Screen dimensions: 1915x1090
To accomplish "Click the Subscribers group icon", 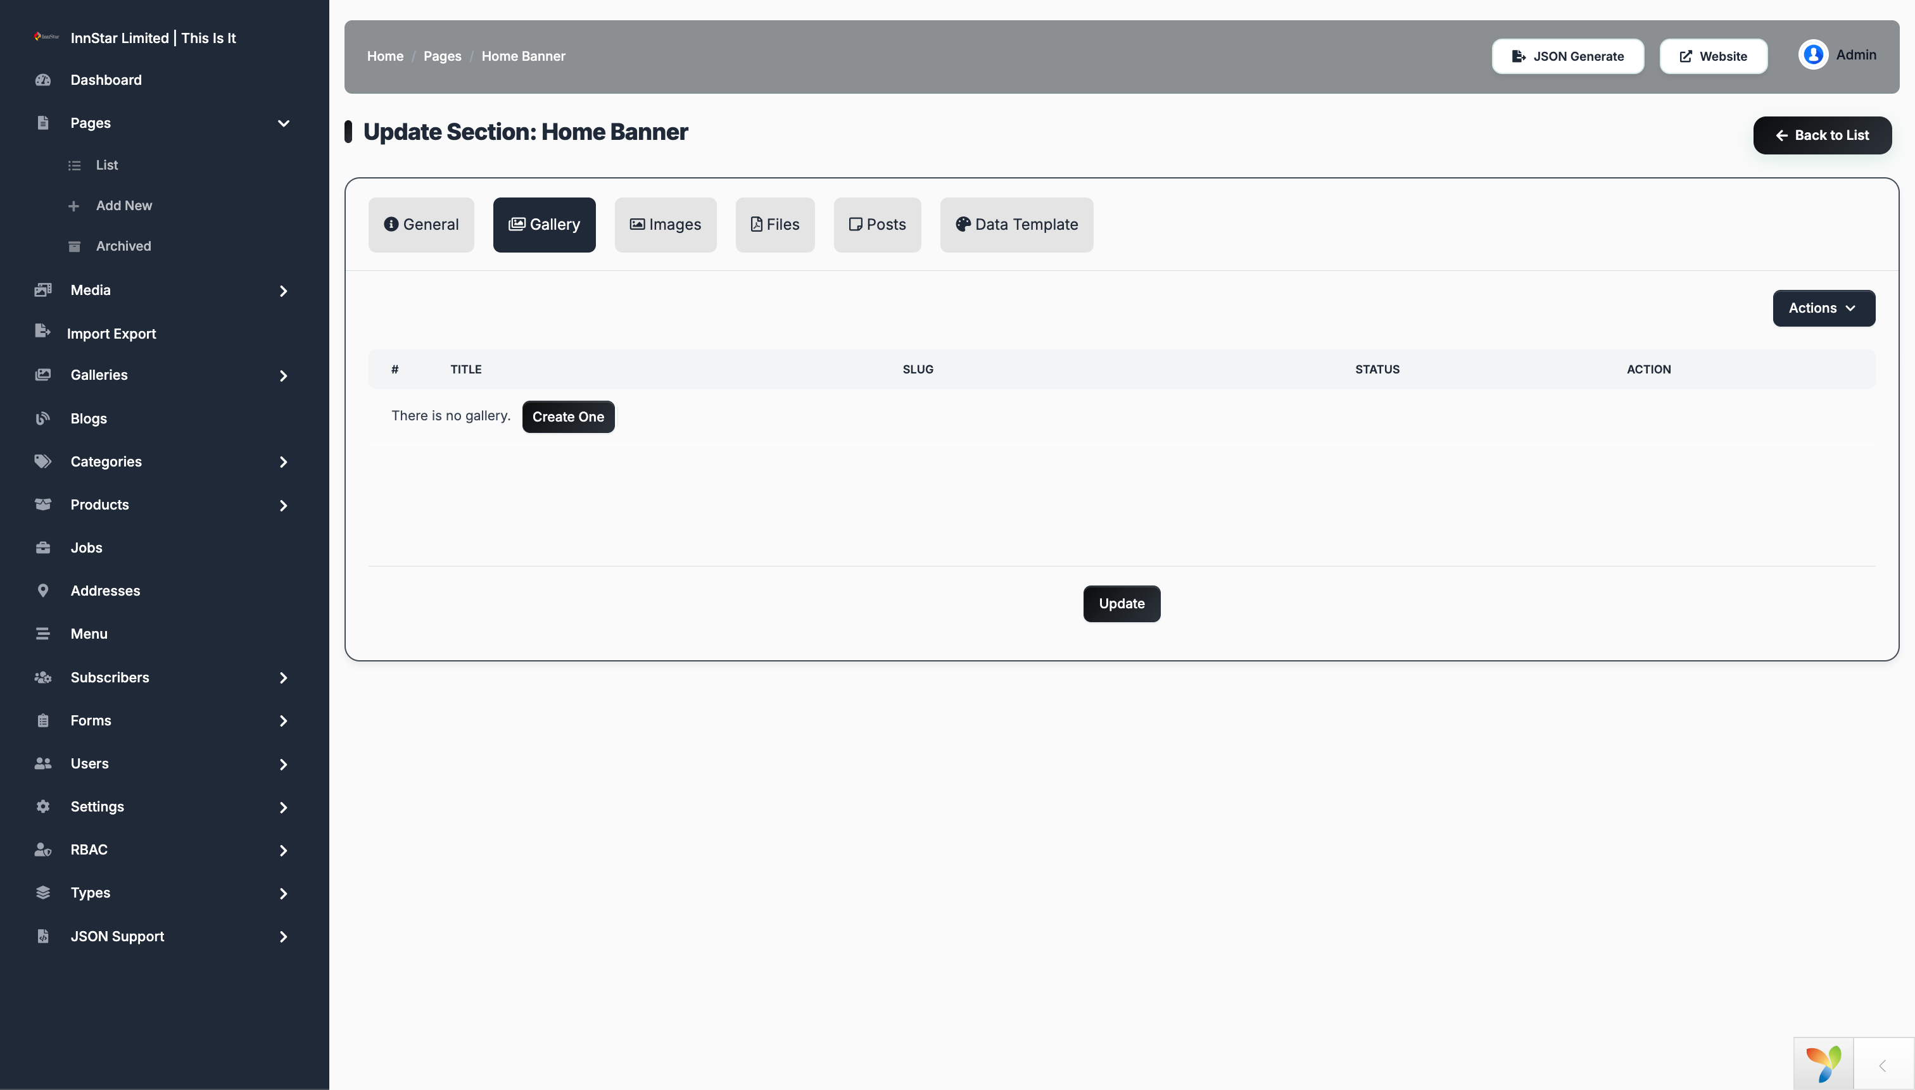I will (42, 677).
